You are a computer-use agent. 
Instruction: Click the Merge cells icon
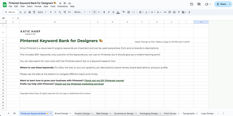click(133, 12)
